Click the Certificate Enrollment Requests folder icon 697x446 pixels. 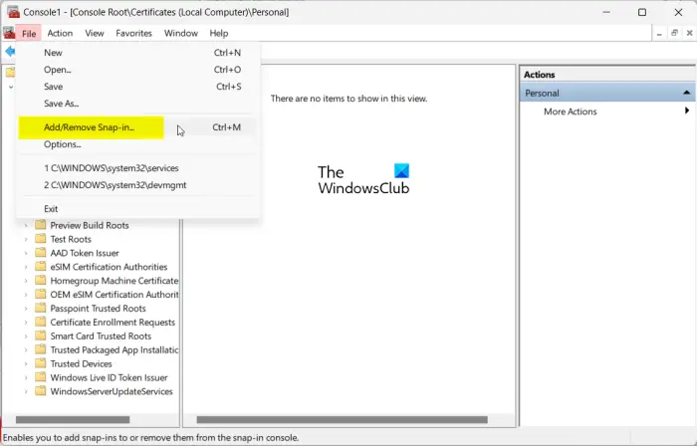tap(41, 322)
